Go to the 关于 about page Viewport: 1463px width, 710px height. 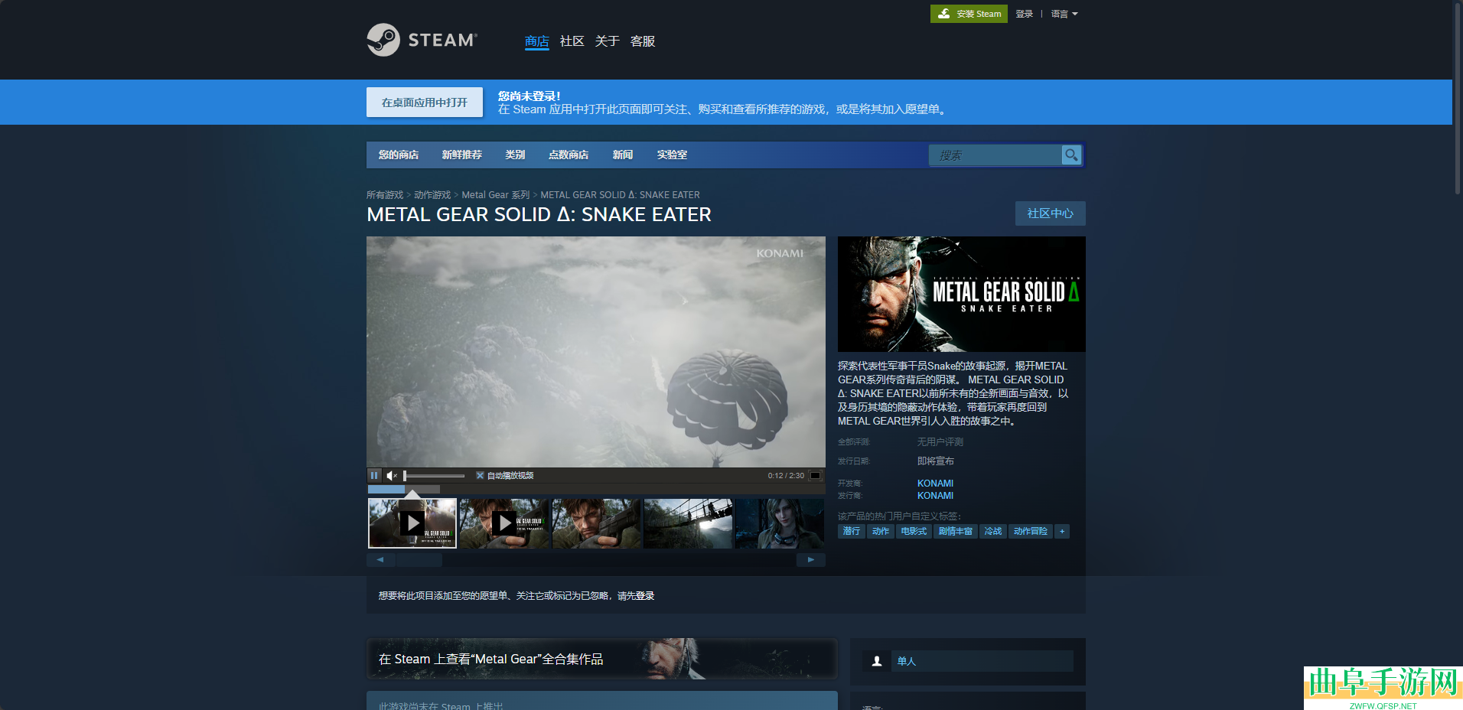(607, 41)
